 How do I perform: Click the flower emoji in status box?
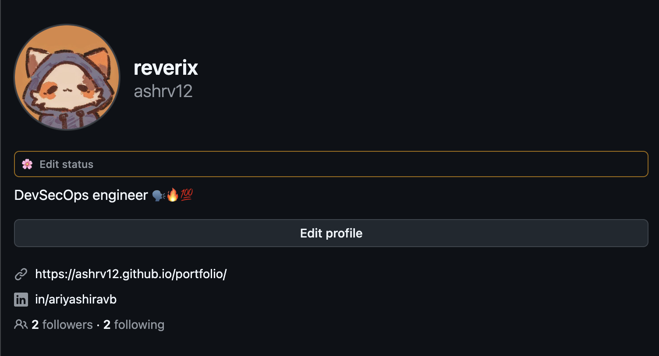click(27, 164)
